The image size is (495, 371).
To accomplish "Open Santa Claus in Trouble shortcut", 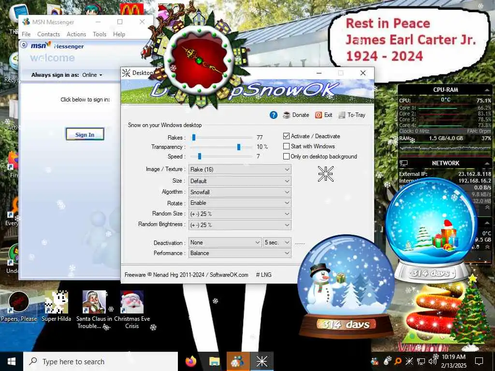I will [94, 310].
